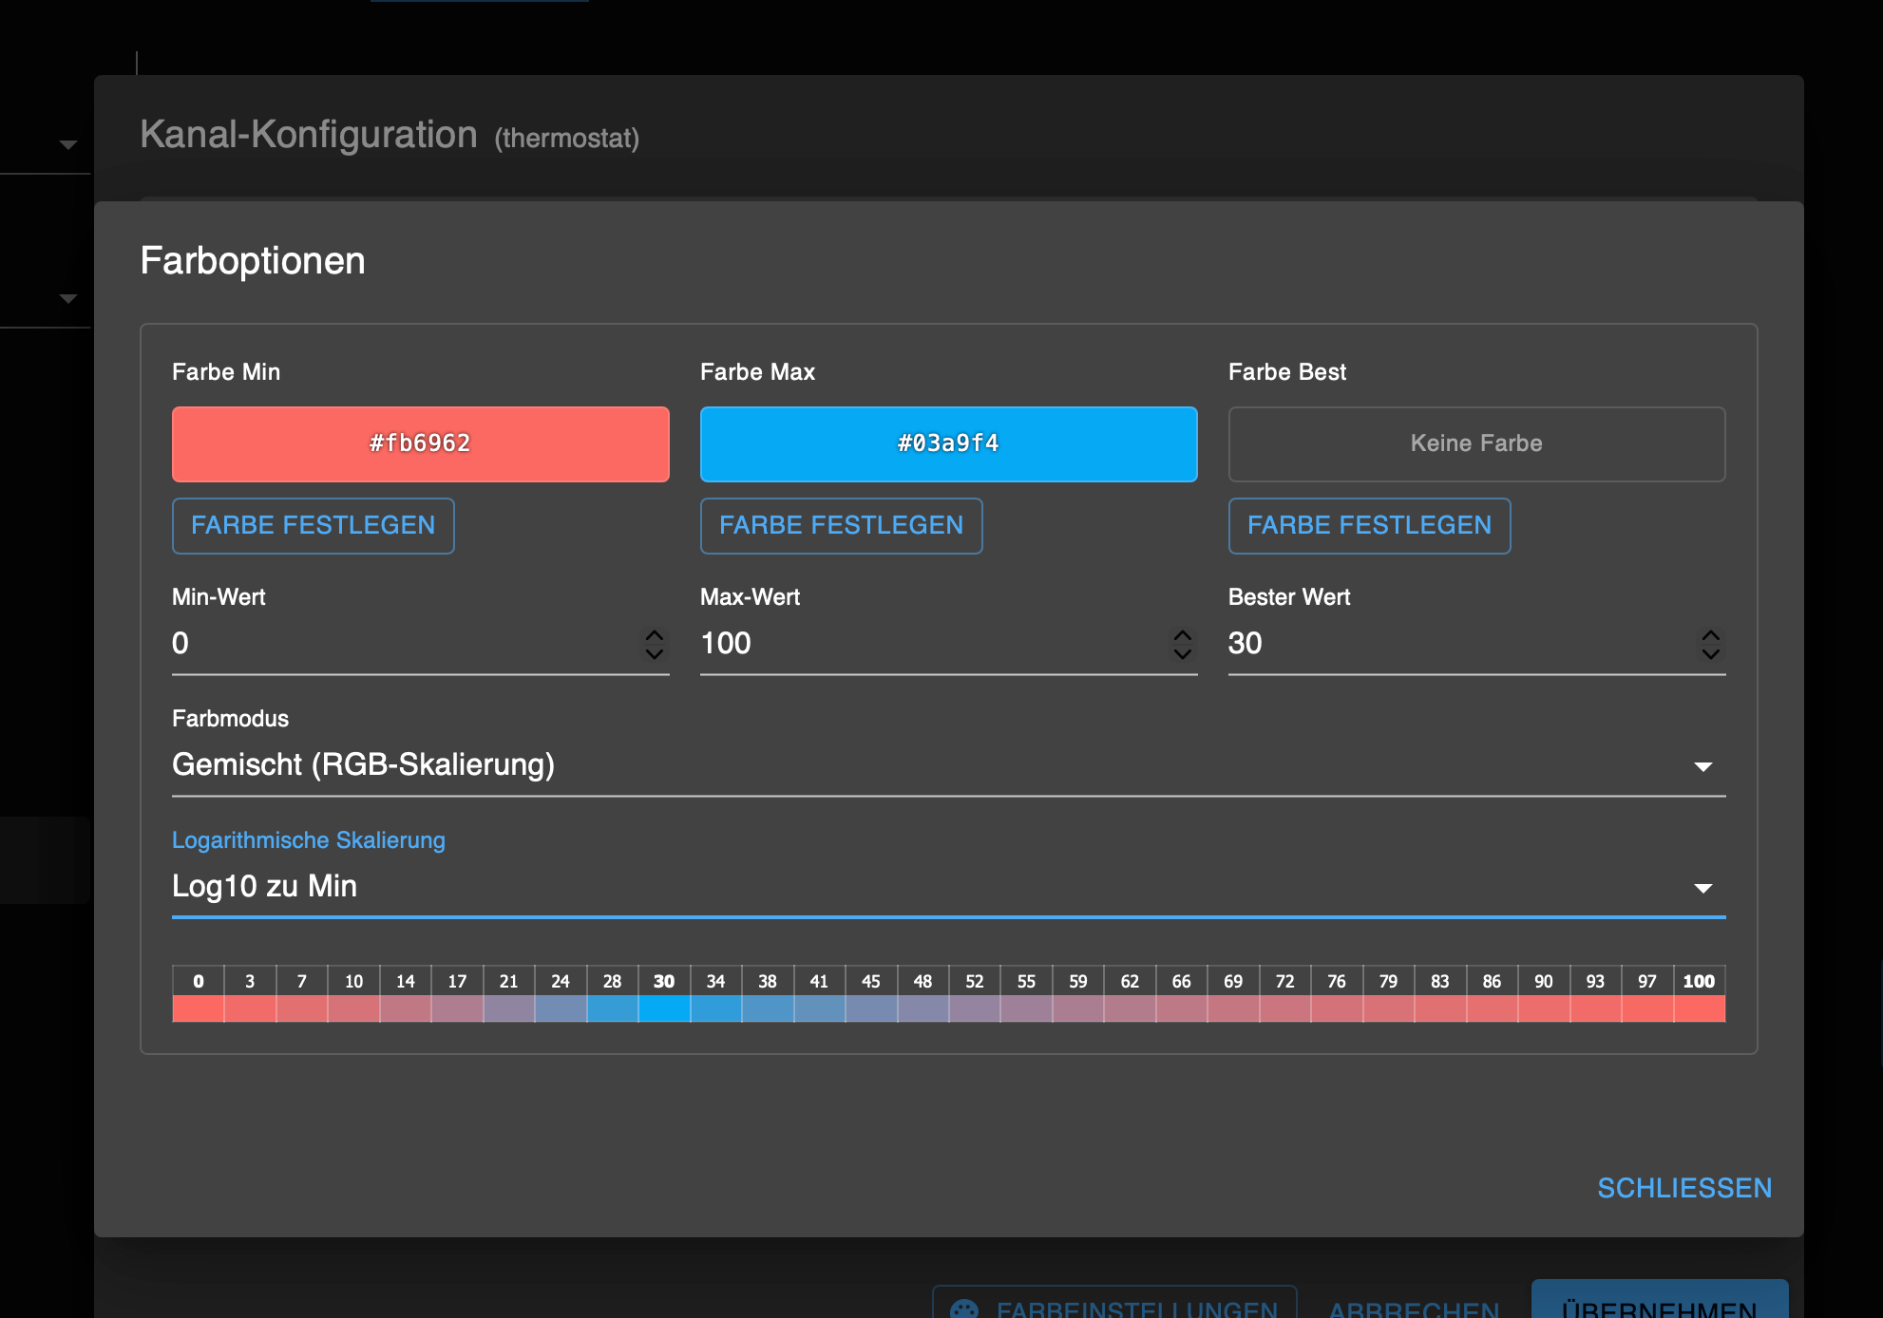Click Farbe Festlegen under Farbe Max
1883x1318 pixels.
841,525
